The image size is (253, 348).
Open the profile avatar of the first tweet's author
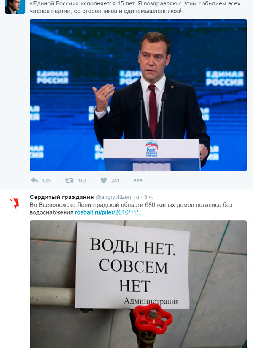click(x=15, y=7)
